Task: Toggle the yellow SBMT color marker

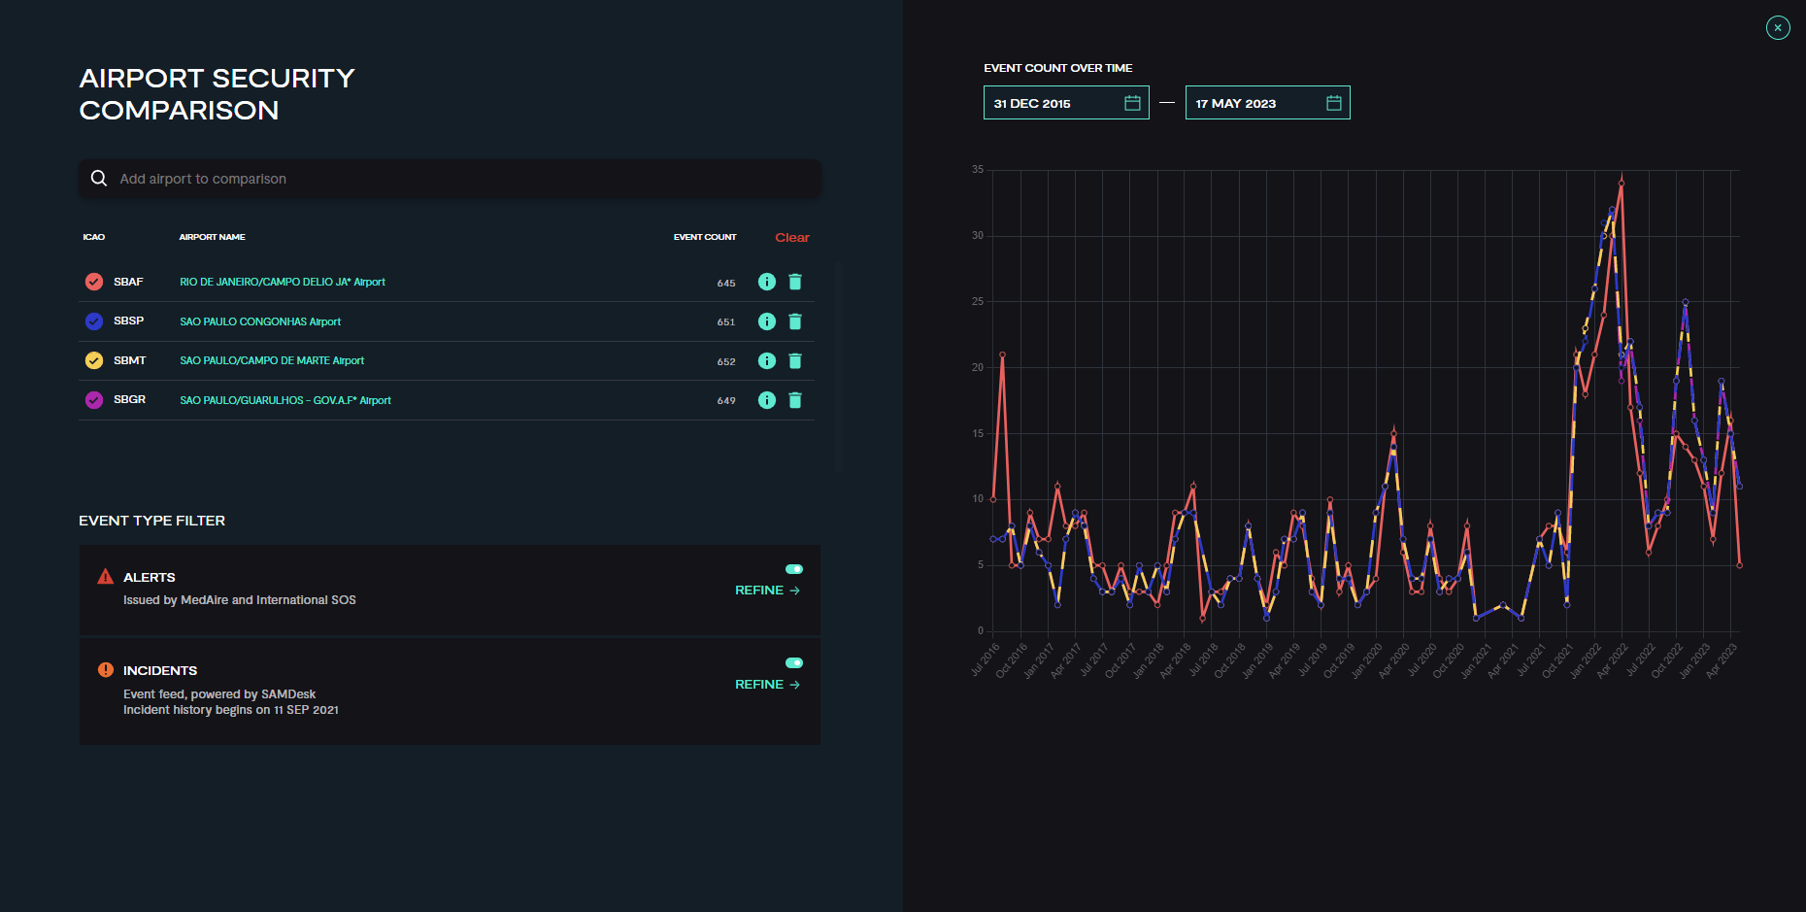Action: tap(94, 361)
